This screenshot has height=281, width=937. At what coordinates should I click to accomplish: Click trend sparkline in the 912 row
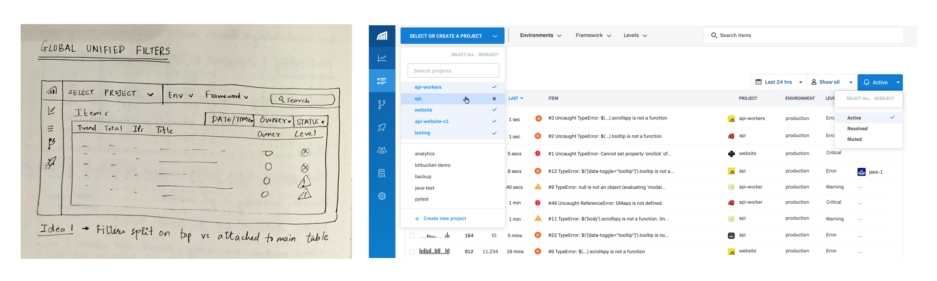tap(434, 252)
